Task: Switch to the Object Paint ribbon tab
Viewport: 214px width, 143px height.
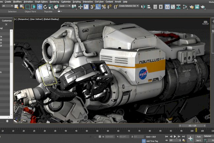Action: [x=30, y=12]
